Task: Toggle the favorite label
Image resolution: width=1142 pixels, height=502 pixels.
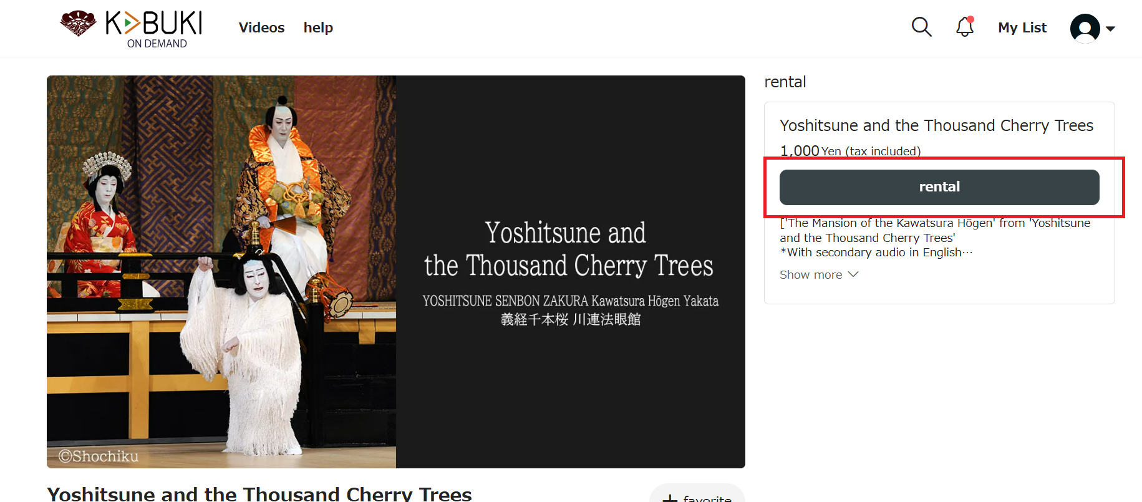Action: 707,498
